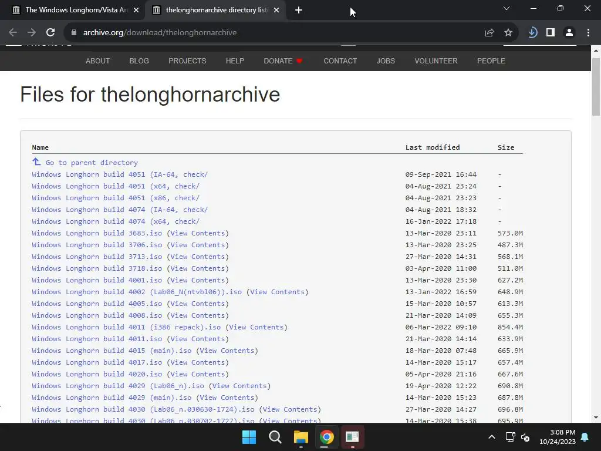Download build 4030 (Lab06_n.030630-1724).iso
Viewport: 601px width, 451px height.
point(143,409)
